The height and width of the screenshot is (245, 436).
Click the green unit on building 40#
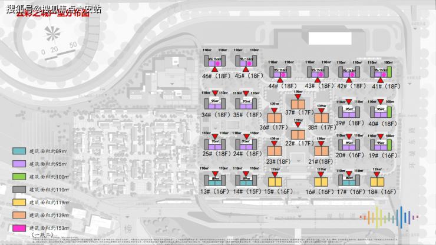[389, 111]
